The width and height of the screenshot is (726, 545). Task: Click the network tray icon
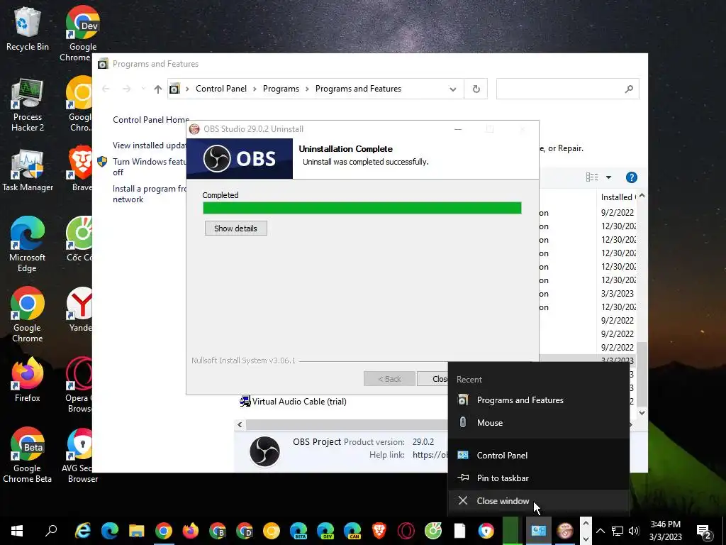pos(618,531)
